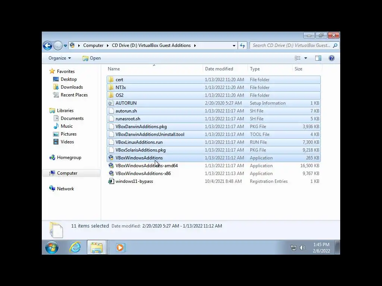This screenshot has height=286, width=382.
Task: Click the Open toolbar button
Action: (x=92, y=58)
